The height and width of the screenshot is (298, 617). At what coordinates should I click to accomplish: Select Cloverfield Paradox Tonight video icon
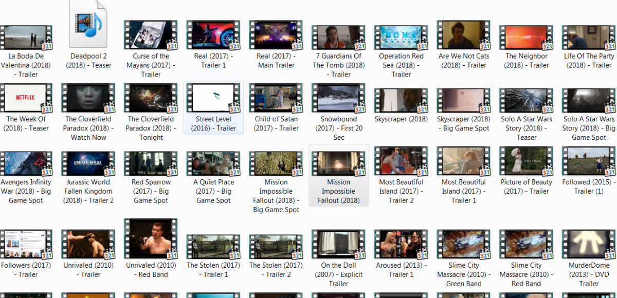coord(151,98)
